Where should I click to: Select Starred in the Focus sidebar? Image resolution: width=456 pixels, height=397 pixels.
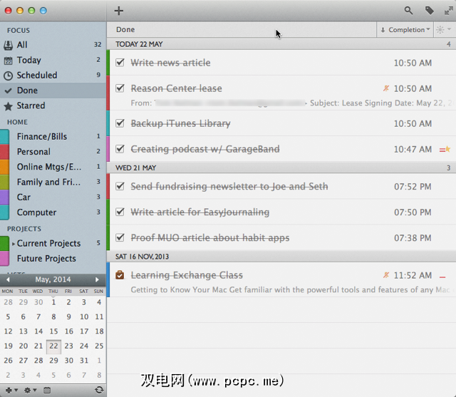coord(31,105)
